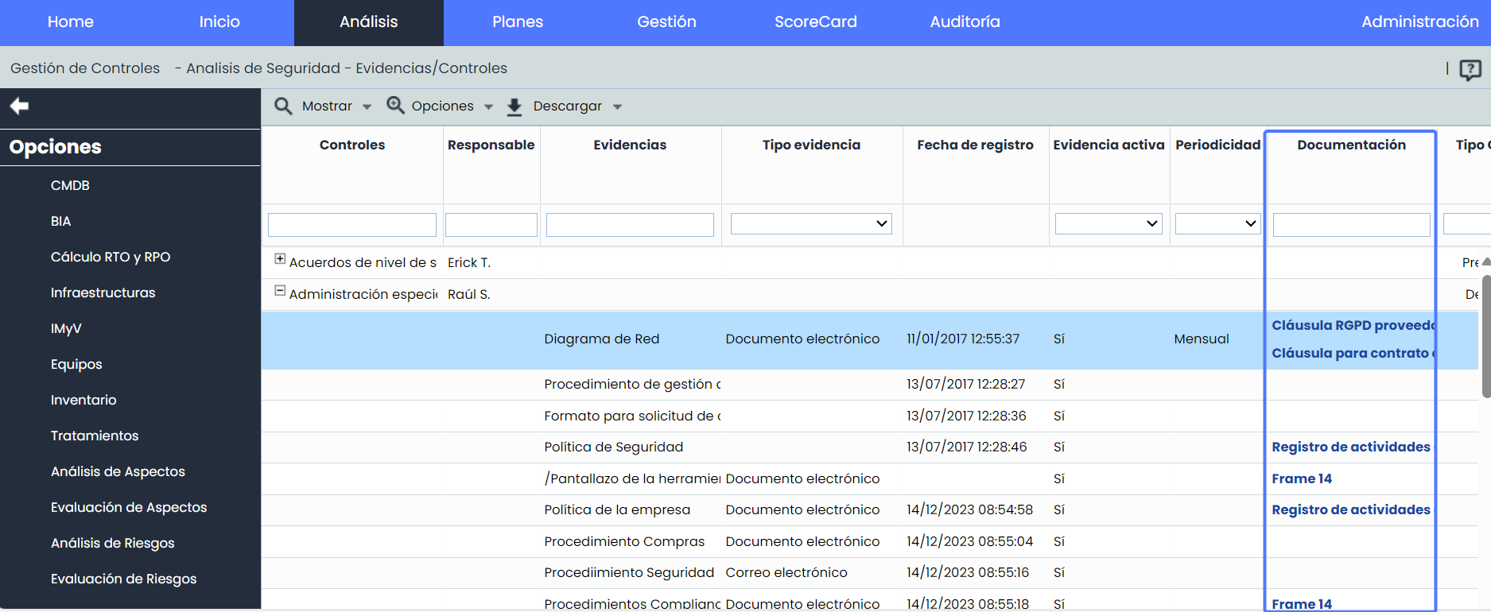Select Análisis de Riesgos in sidebar
Viewport: 1491px width, 612px height.
[112, 543]
